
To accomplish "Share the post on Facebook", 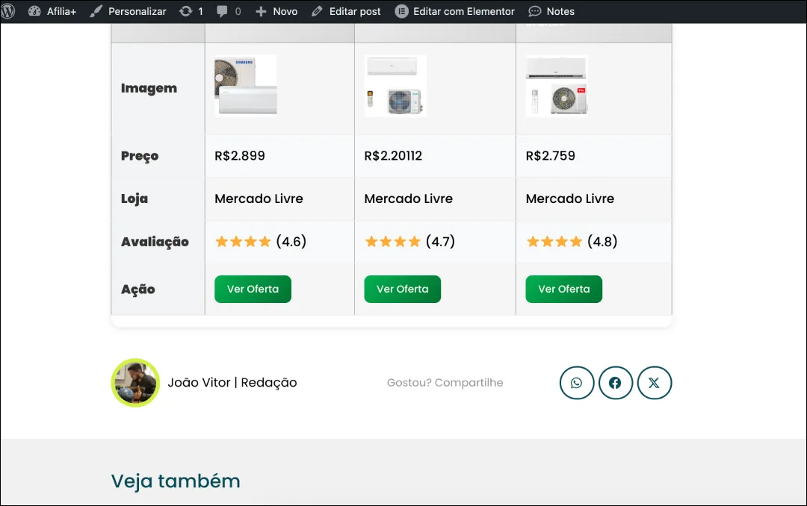I will [x=615, y=383].
